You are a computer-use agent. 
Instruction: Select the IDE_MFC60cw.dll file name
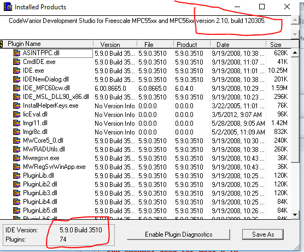(46, 88)
